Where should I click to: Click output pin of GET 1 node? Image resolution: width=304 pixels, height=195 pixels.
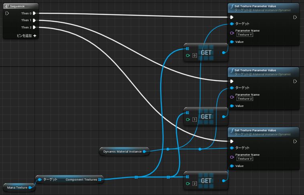223,117
